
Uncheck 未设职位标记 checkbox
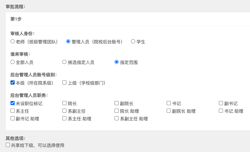coord(13,103)
